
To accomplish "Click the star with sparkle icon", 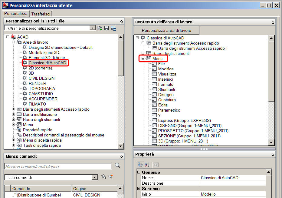I will click(x=111, y=176).
